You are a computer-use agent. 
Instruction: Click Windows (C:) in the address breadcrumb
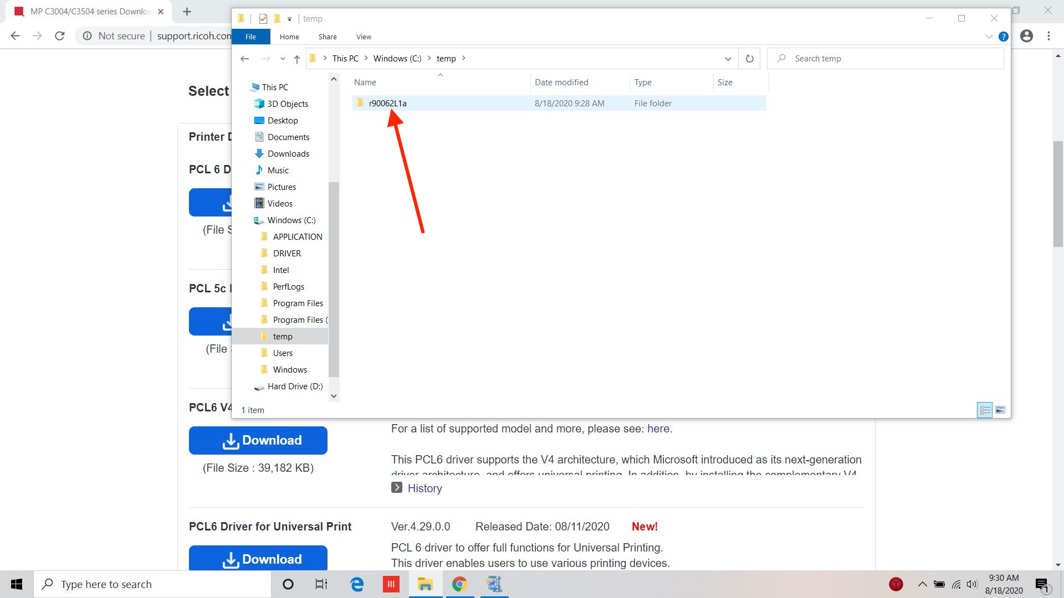pos(397,59)
